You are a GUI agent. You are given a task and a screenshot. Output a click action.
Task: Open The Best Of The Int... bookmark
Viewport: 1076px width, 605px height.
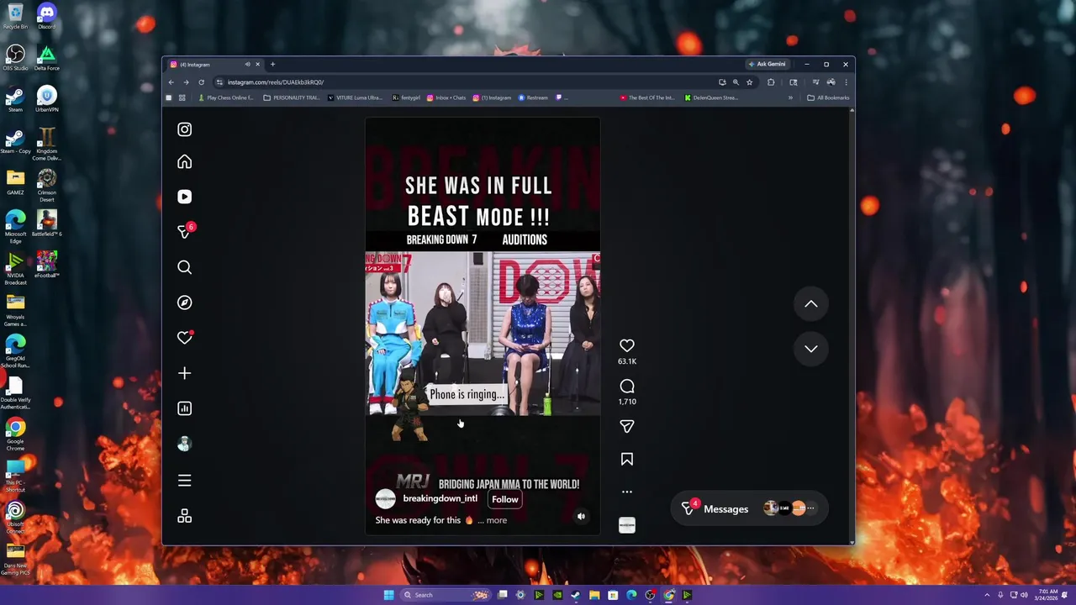click(x=647, y=97)
